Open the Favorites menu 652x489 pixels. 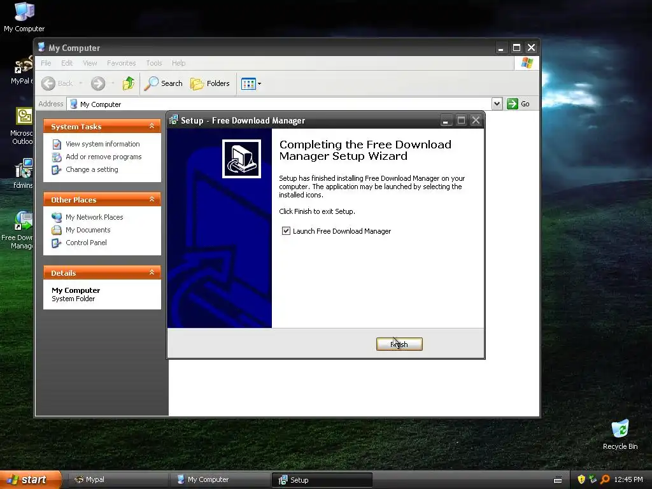pyautogui.click(x=122, y=63)
